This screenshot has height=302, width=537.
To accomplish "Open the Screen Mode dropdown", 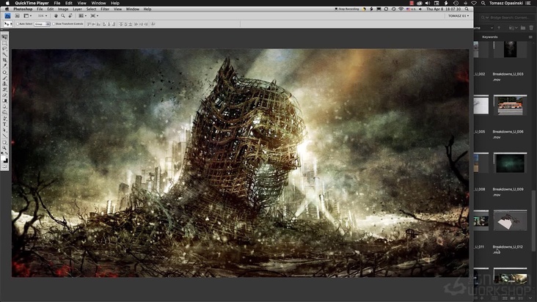I will click(94, 15).
